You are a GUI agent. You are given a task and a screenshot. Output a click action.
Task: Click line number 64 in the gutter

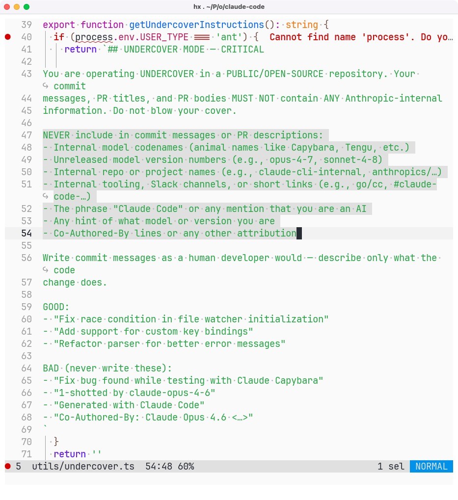tap(27, 368)
